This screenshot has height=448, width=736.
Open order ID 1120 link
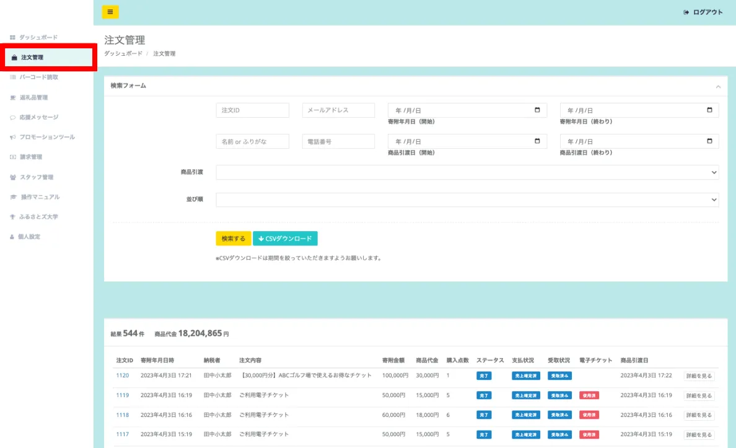(x=122, y=376)
